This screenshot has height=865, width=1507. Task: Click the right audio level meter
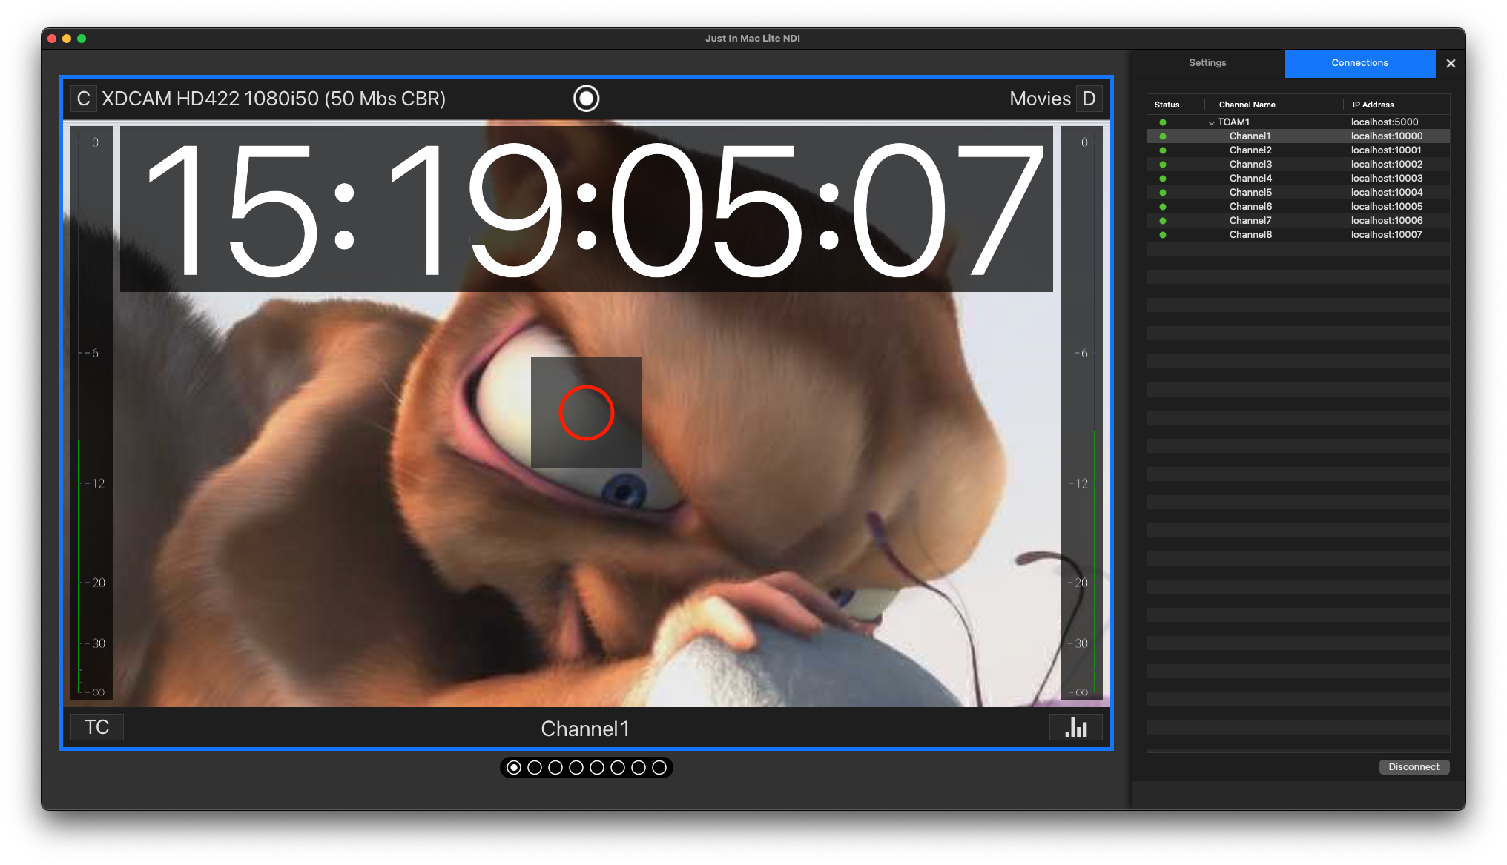pyautogui.click(x=1081, y=413)
